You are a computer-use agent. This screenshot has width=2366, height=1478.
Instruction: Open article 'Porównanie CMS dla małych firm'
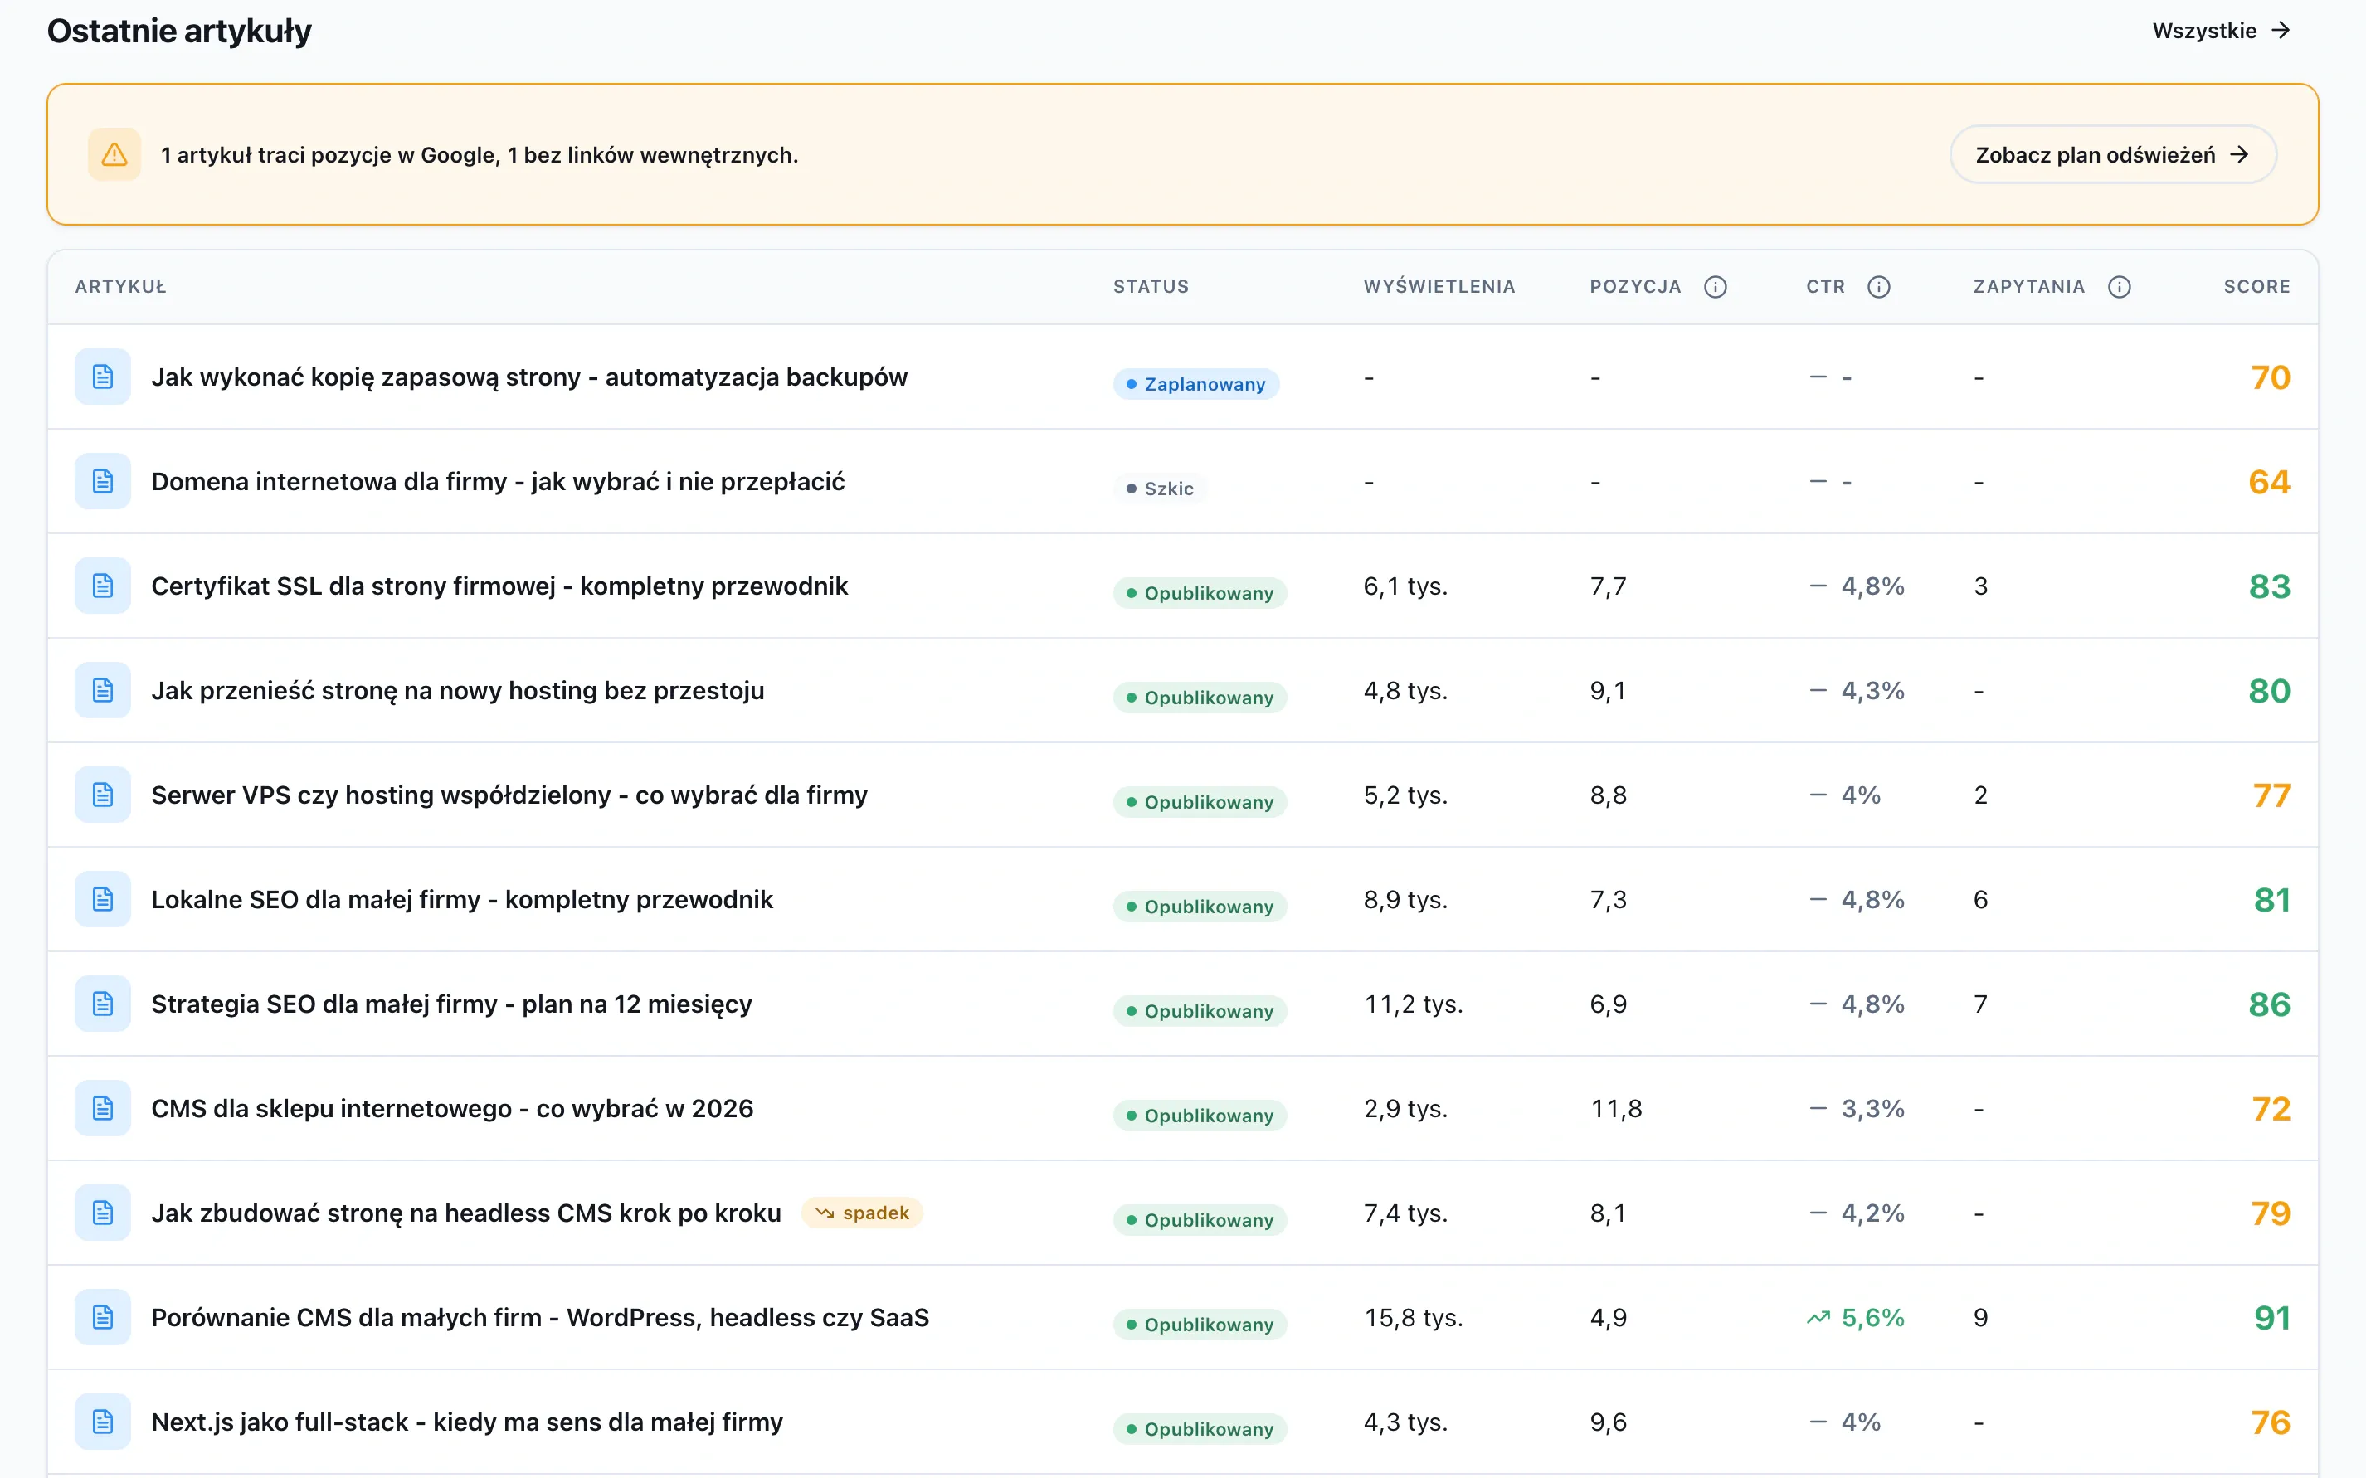(x=541, y=1319)
